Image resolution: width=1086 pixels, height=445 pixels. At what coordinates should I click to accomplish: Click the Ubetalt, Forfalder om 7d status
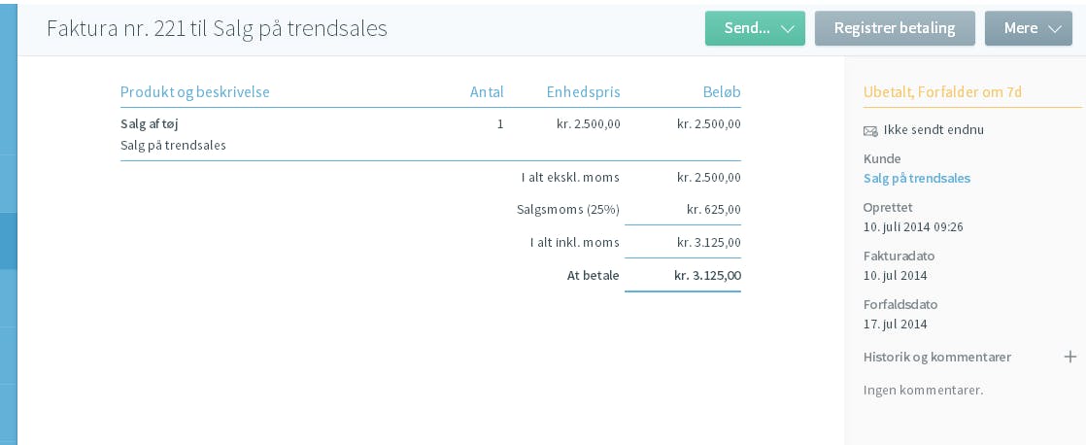click(942, 92)
